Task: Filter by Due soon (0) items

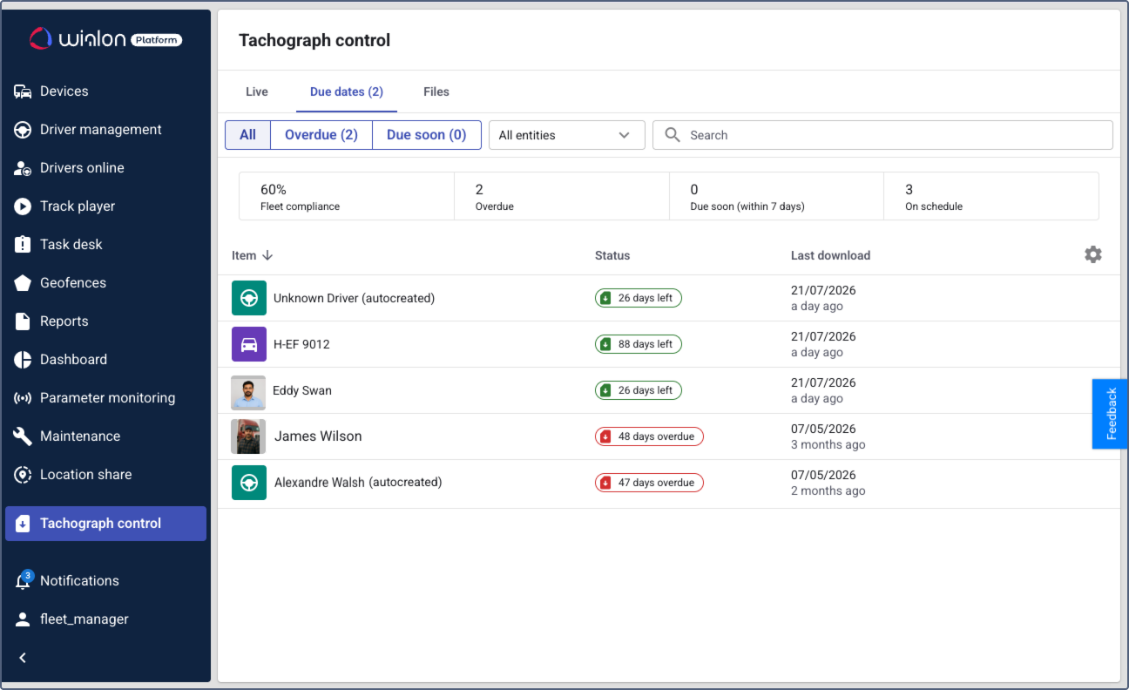Action: (427, 135)
